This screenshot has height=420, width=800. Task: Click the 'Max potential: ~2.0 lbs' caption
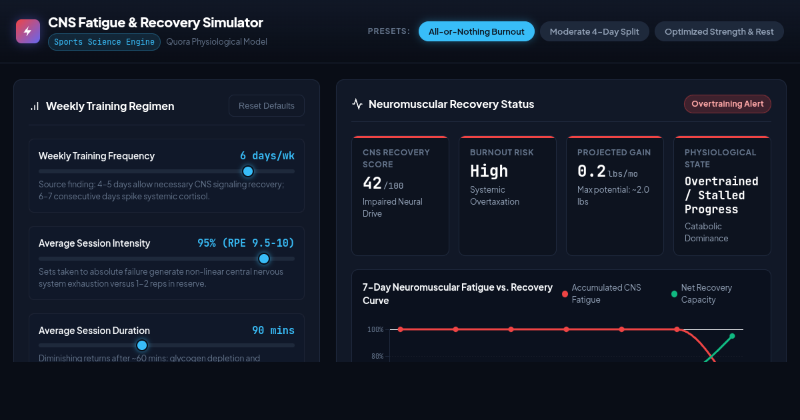pos(613,196)
